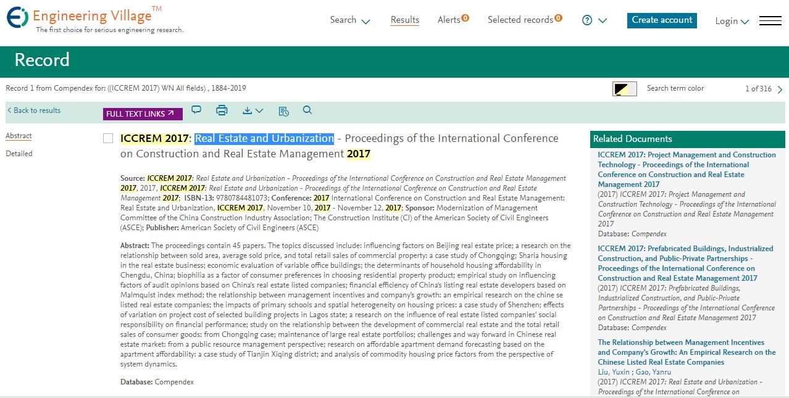Print this record using the printer icon
The width and height of the screenshot is (789, 398).
(x=222, y=110)
